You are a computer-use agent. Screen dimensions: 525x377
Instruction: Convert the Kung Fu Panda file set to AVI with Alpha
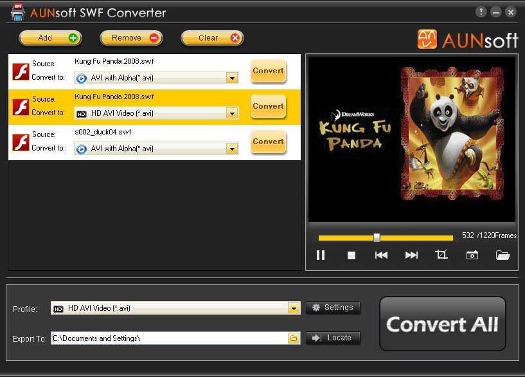point(268,71)
